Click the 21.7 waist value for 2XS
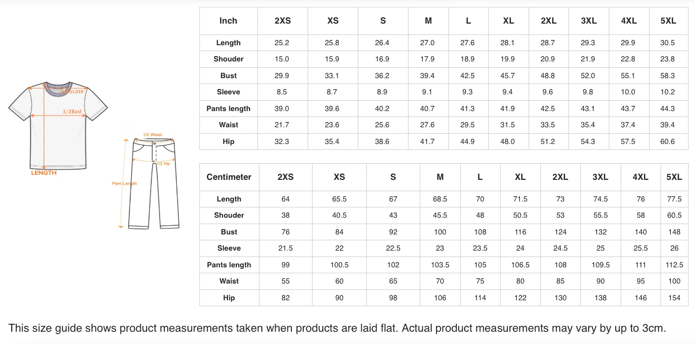The height and width of the screenshot is (344, 695). 282,125
